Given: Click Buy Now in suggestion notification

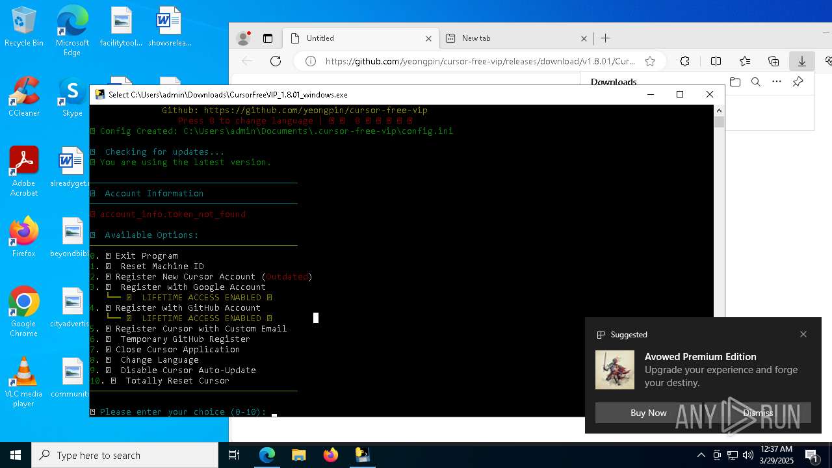Looking at the screenshot, I should click(649, 413).
